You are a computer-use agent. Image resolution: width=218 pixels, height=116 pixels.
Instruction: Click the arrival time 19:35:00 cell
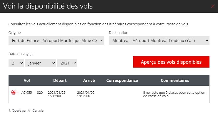(x=84, y=96)
